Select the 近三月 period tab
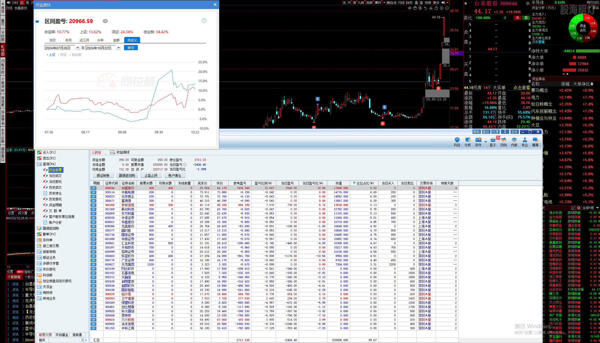This screenshot has width=600, height=343. pos(84,40)
